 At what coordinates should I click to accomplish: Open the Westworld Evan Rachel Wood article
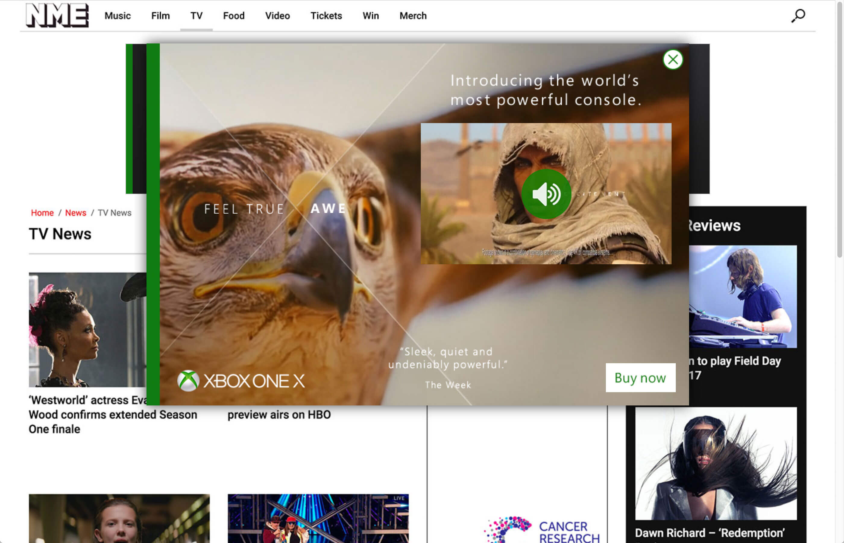click(x=113, y=415)
